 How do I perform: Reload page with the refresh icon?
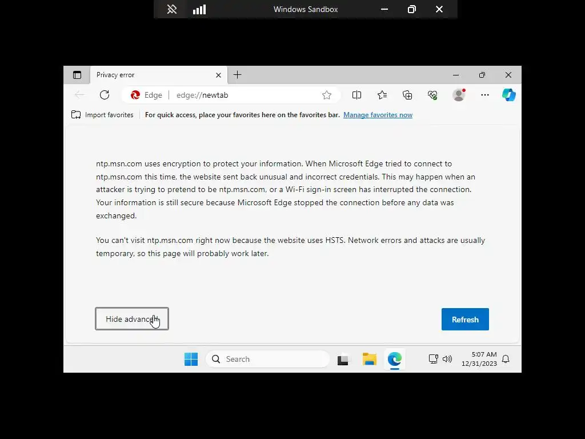[x=105, y=95]
